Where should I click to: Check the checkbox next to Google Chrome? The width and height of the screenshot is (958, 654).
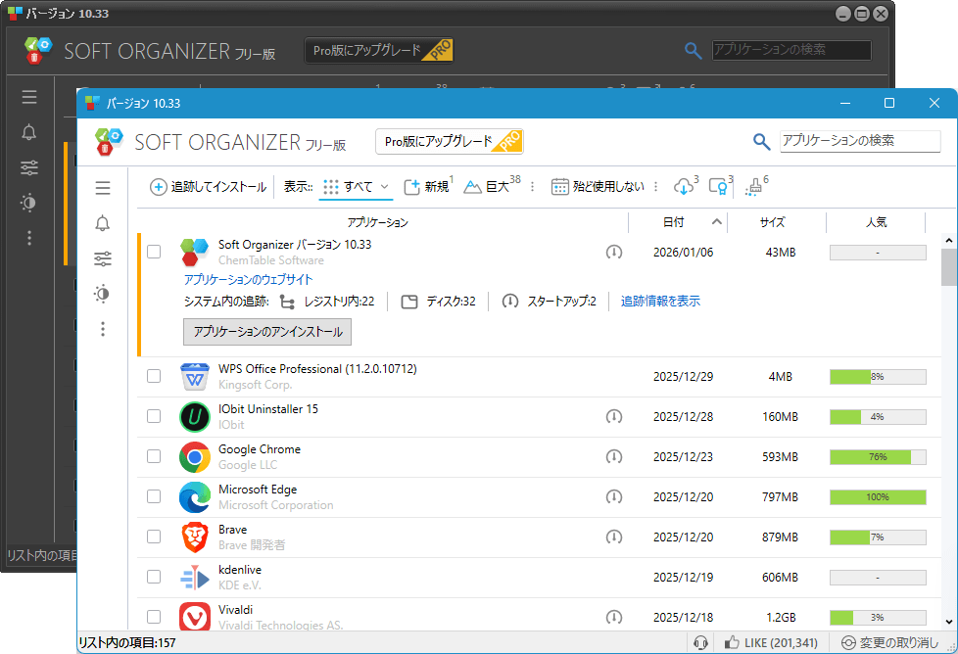[154, 456]
